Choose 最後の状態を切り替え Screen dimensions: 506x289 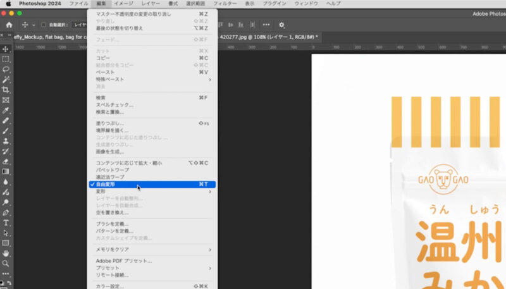click(152, 28)
